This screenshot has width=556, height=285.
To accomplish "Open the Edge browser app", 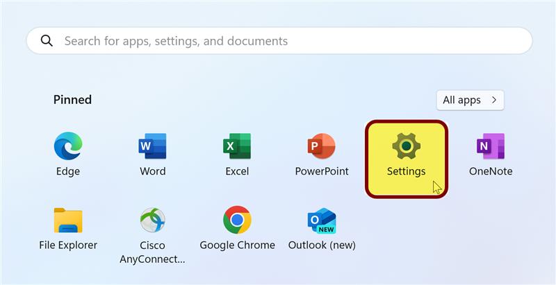I will [x=67, y=155].
